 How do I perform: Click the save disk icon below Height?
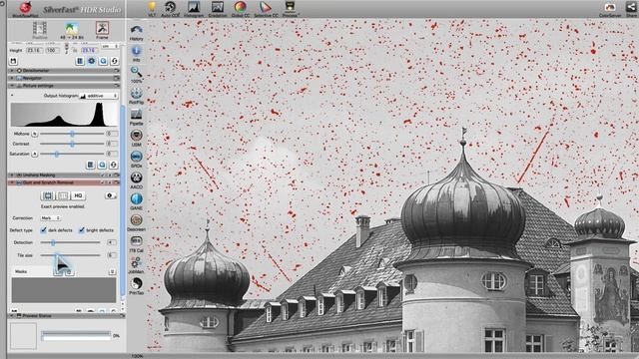pyautogui.click(x=13, y=61)
